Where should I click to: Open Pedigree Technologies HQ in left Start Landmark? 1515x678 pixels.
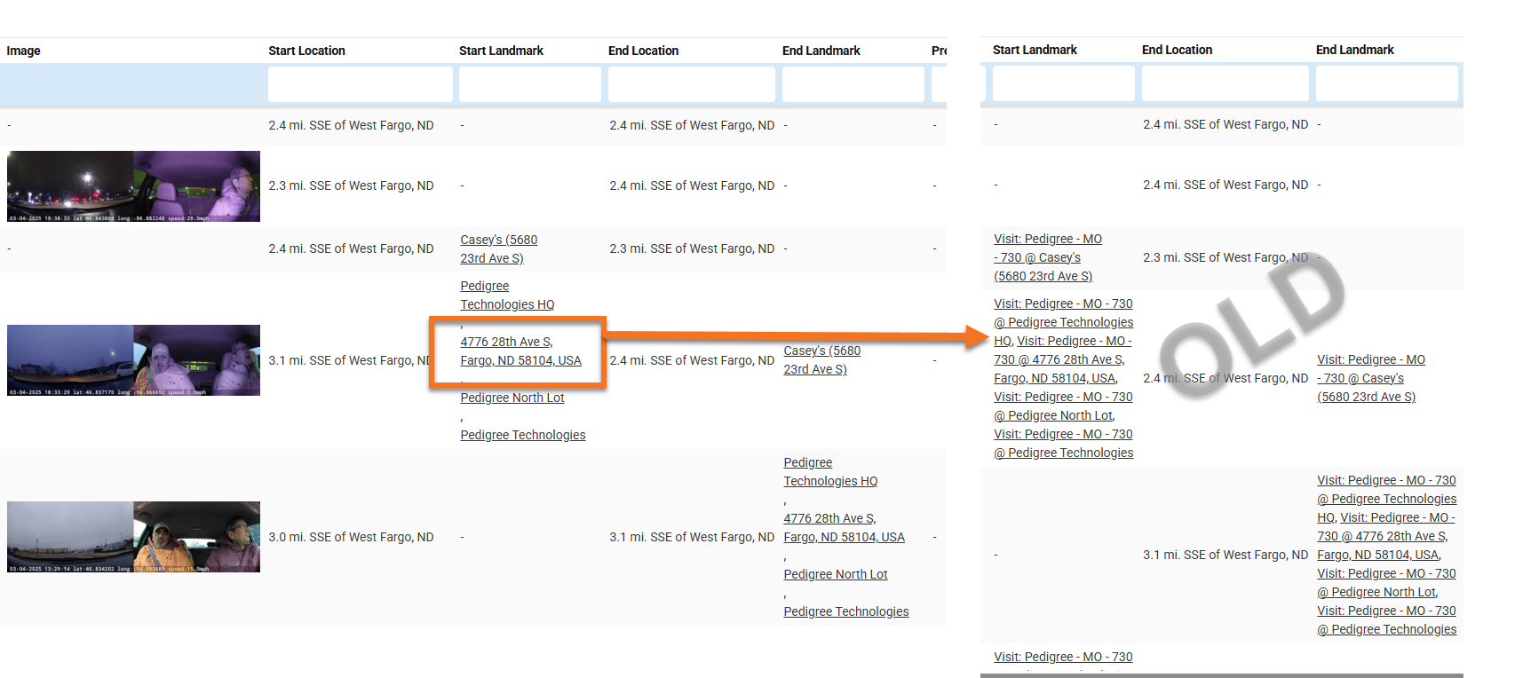click(x=507, y=296)
